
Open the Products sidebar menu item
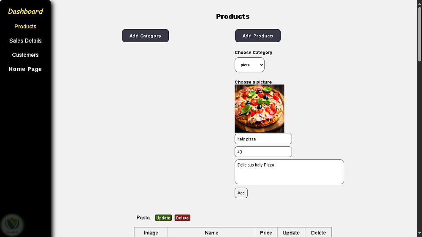(x=25, y=27)
